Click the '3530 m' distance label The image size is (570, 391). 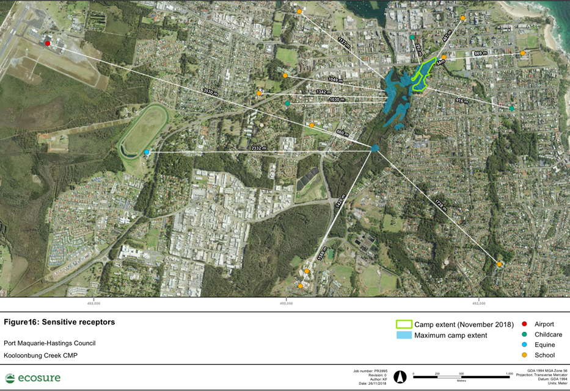[x=211, y=92]
